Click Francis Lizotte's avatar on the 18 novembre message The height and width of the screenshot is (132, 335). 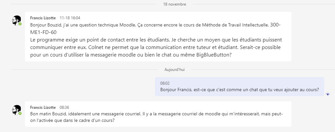pos(16,20)
